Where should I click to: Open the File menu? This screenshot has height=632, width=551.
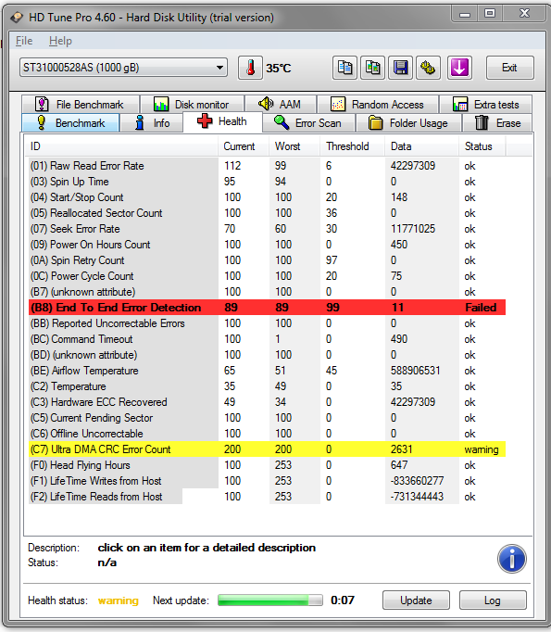(x=24, y=41)
